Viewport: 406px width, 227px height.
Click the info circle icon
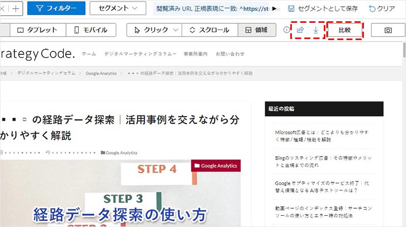tap(286, 30)
